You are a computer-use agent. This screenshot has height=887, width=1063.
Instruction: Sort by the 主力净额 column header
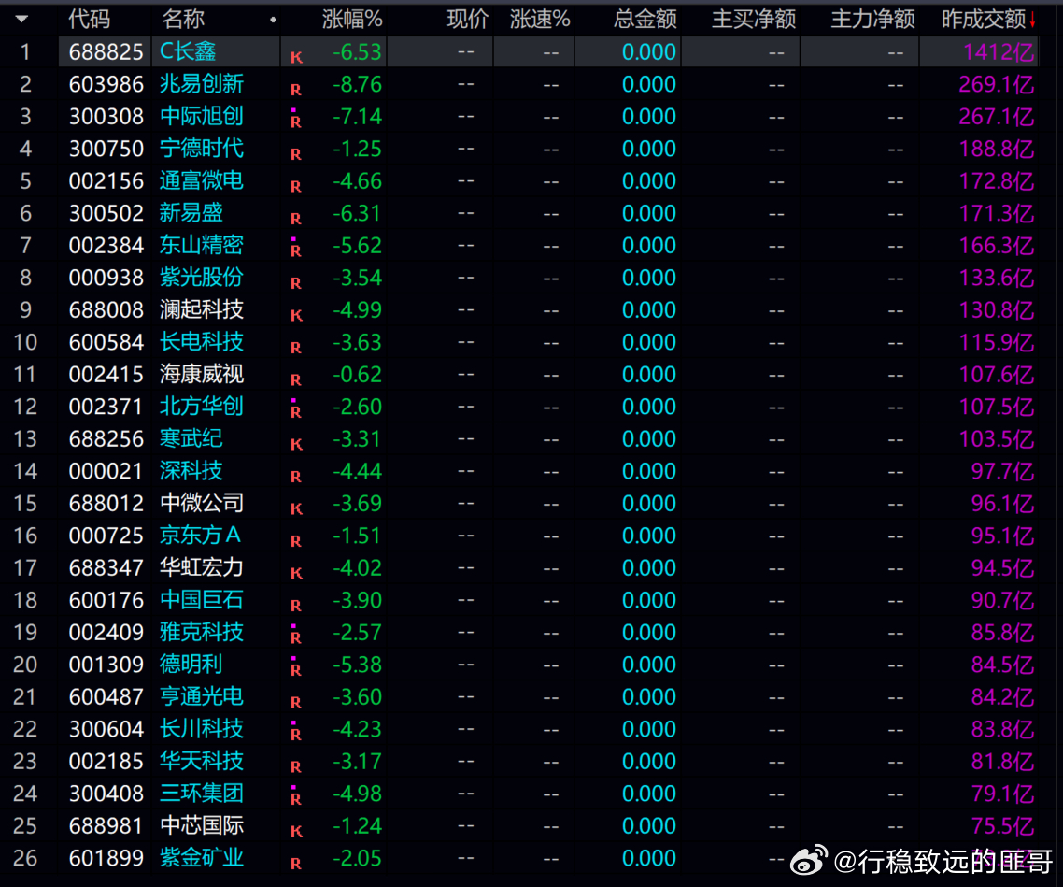pyautogui.click(x=873, y=19)
